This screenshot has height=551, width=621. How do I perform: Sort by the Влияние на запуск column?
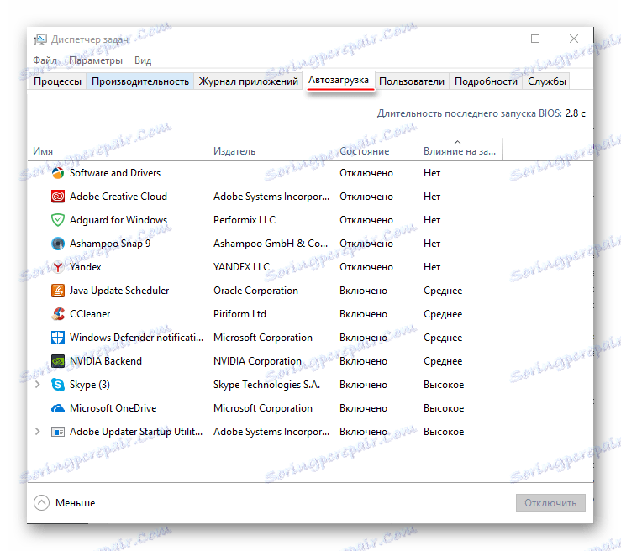click(460, 151)
